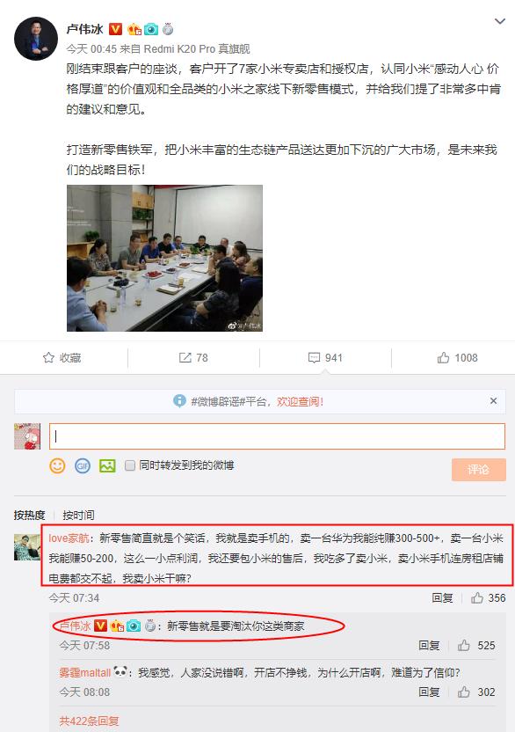Image resolution: width=515 pixels, height=732 pixels.
Task: Sort comments by 按时间
Action: tap(78, 515)
